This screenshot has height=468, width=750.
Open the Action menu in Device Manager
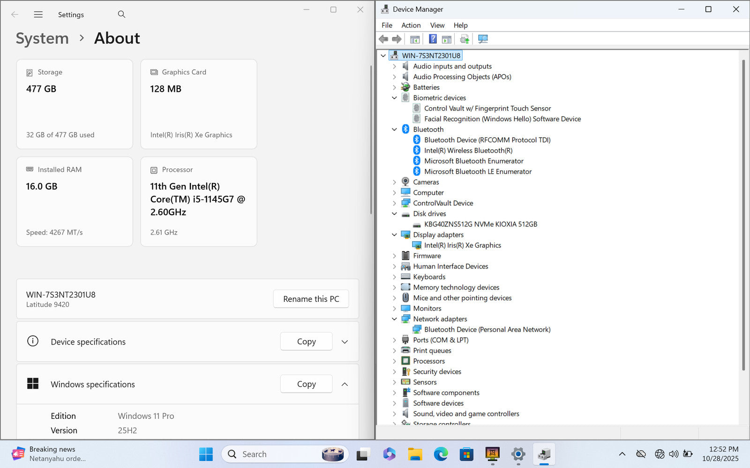411,25
